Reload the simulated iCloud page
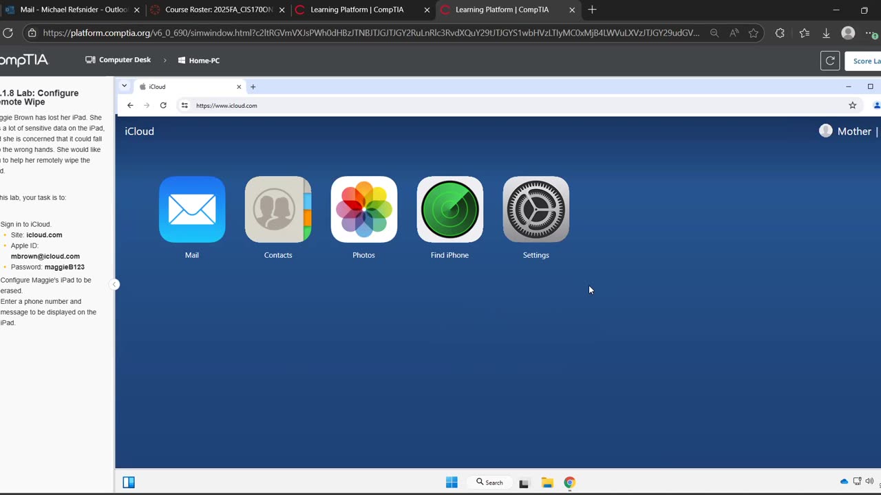 coord(163,105)
